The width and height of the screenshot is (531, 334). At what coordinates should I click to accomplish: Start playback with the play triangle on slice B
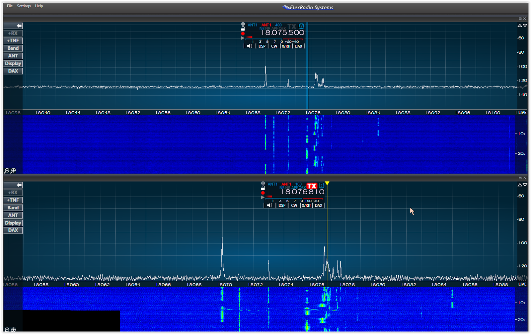click(263, 197)
